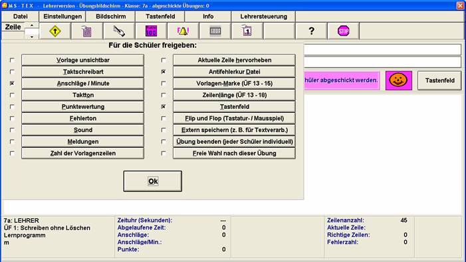Check the Zahl der Vorlagenzeilen checkbox
The height and width of the screenshot is (262, 466).
click(12, 153)
